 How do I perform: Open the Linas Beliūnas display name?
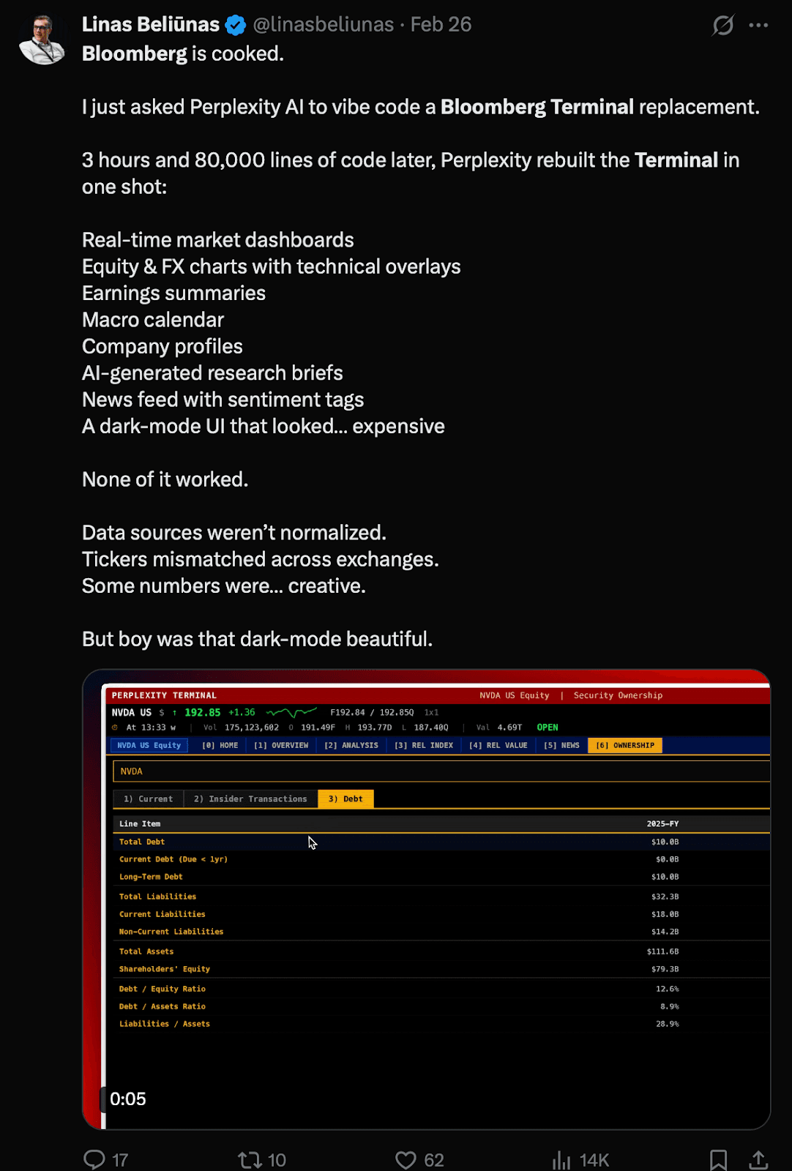point(151,25)
